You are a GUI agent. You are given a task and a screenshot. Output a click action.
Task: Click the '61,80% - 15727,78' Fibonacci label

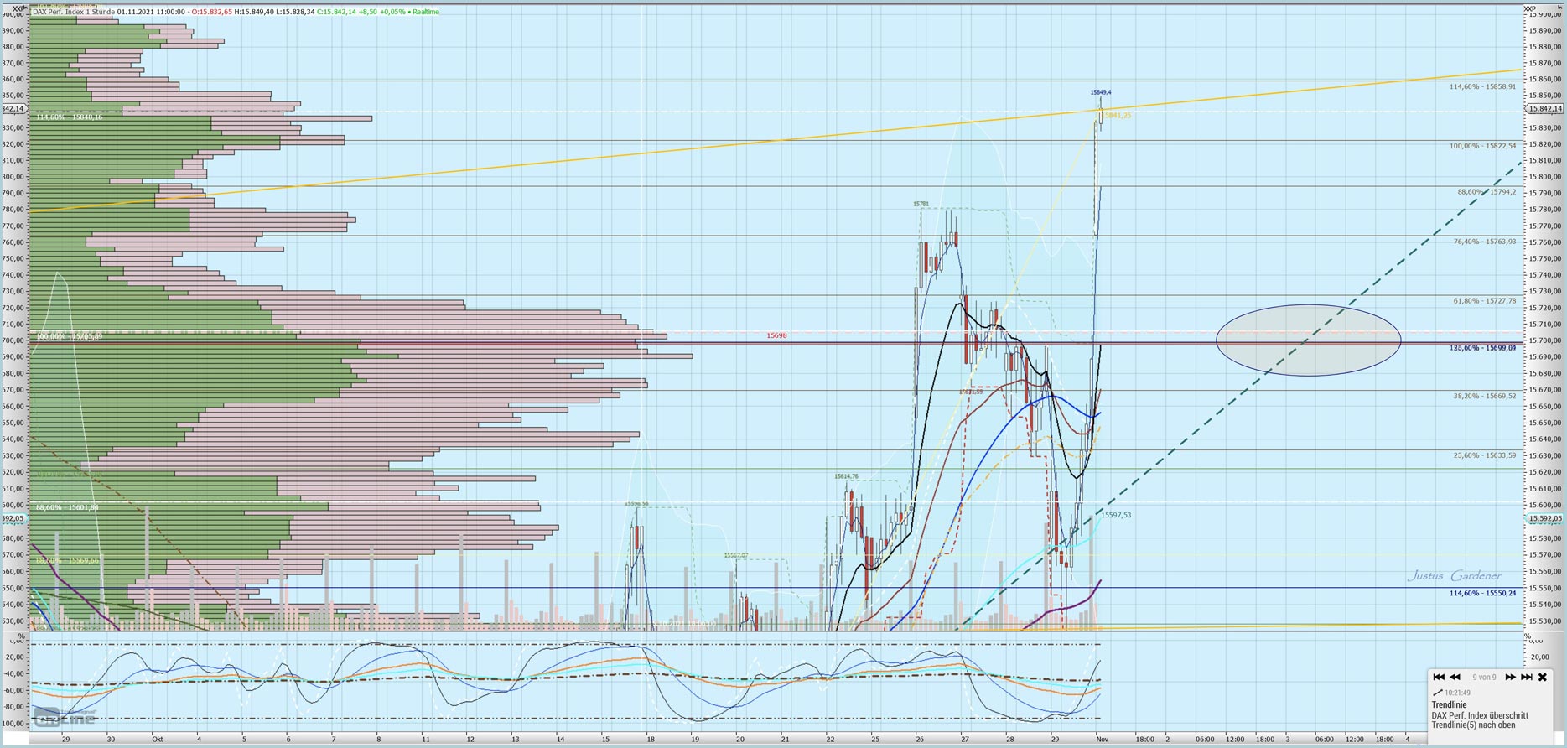pos(1485,301)
